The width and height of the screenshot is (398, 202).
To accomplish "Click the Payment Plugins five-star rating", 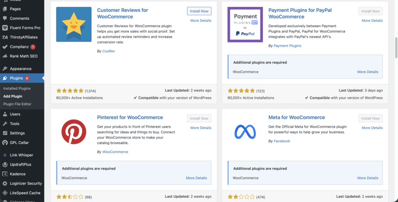I will point(241,91).
